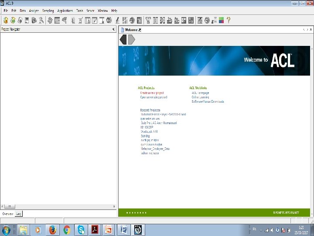Viewport: 314px width, 236px height.
Task: Click the ACL 9 taskbar icon
Action: click(x=138, y=230)
